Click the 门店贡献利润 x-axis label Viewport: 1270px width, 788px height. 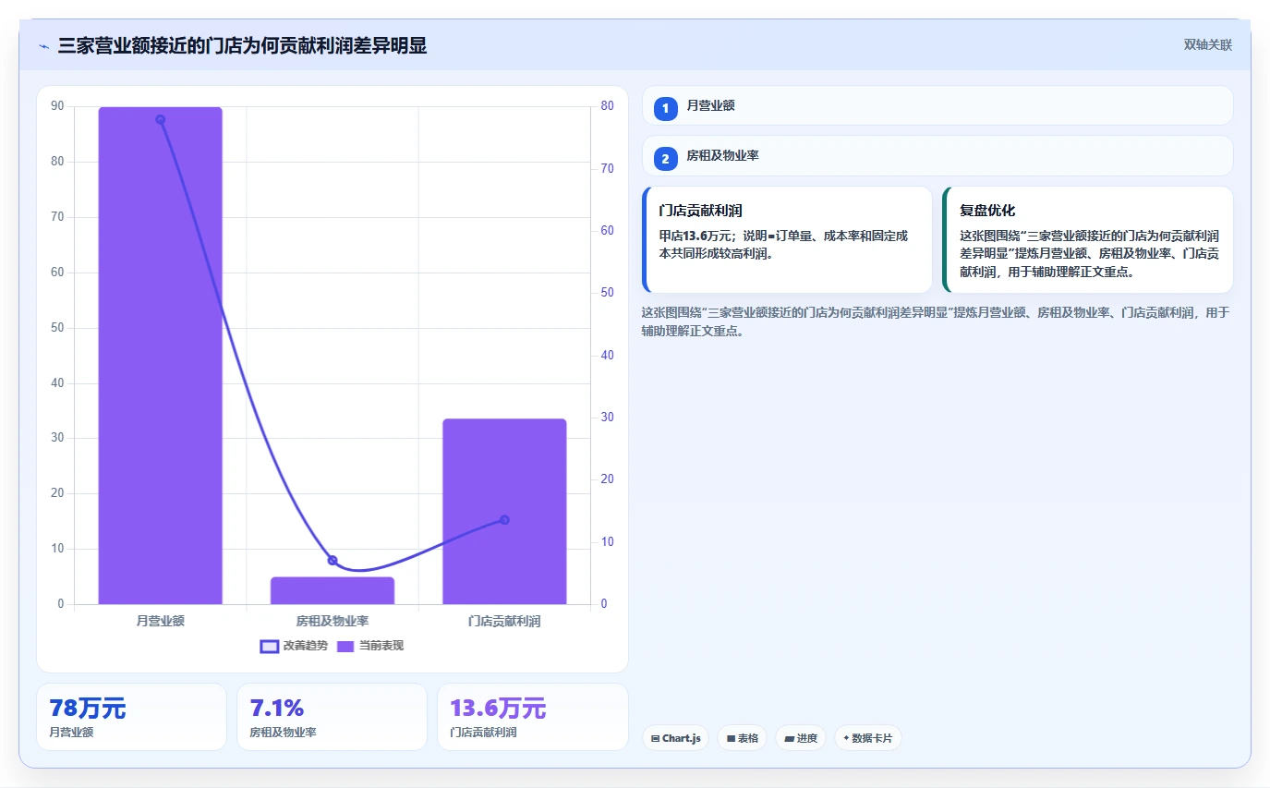(x=504, y=621)
